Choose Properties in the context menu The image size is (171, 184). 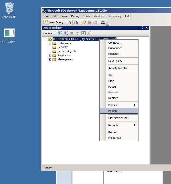tap(119, 138)
